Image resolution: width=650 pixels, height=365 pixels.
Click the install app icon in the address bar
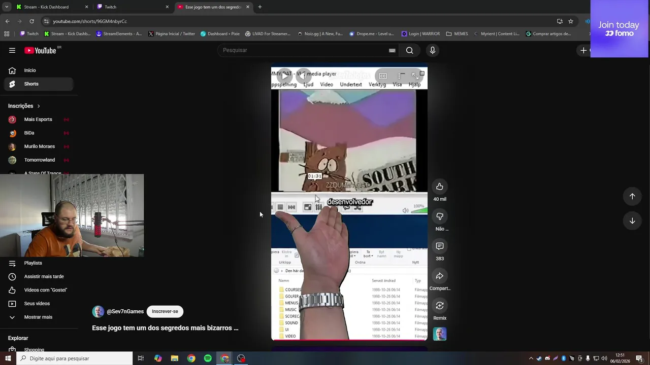pos(560,21)
